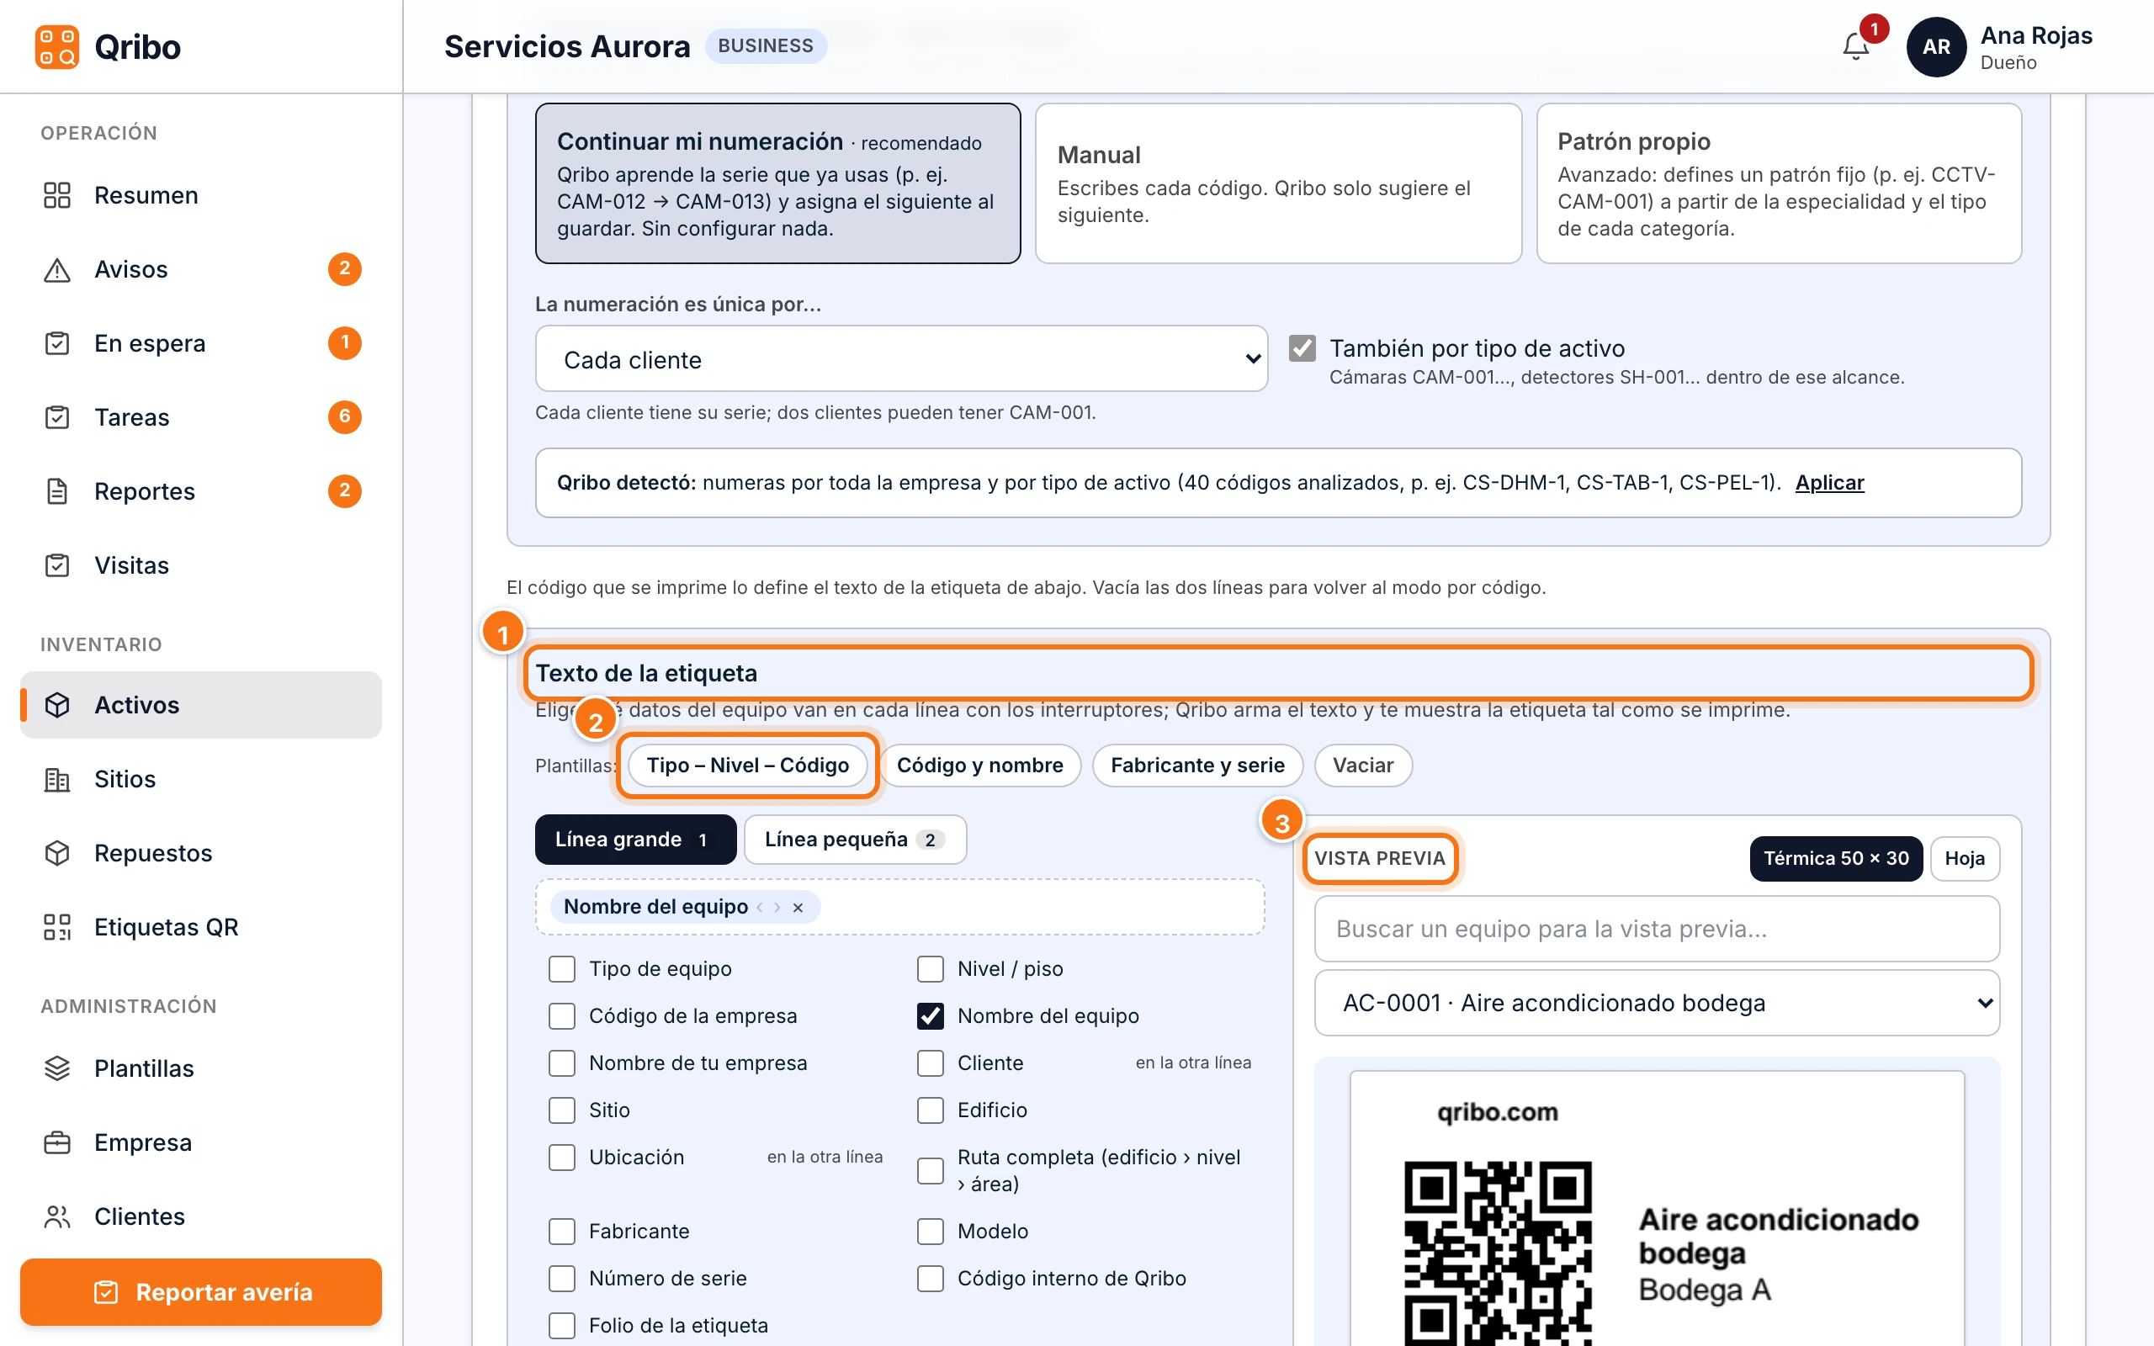This screenshot has width=2154, height=1346.
Task: Apply Código y nombre template
Action: pyautogui.click(x=980, y=766)
